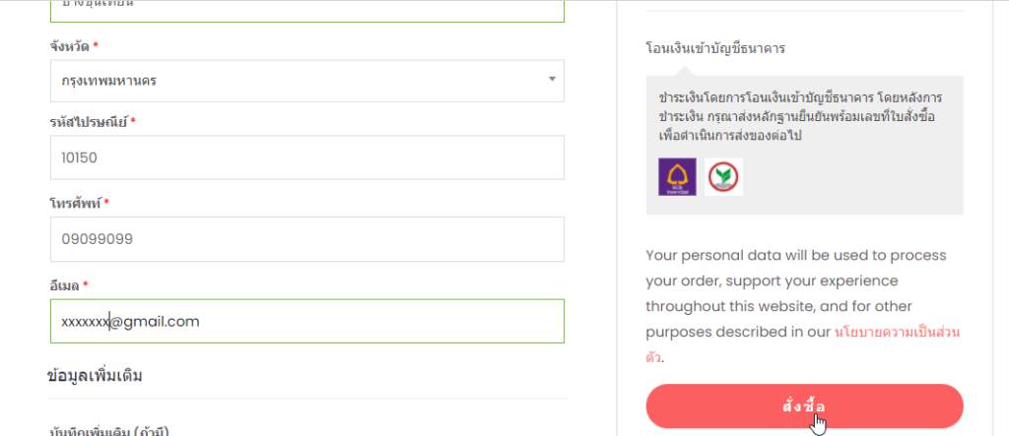Open the province dropdown arrow
This screenshot has height=436, width=1009.
coord(552,79)
